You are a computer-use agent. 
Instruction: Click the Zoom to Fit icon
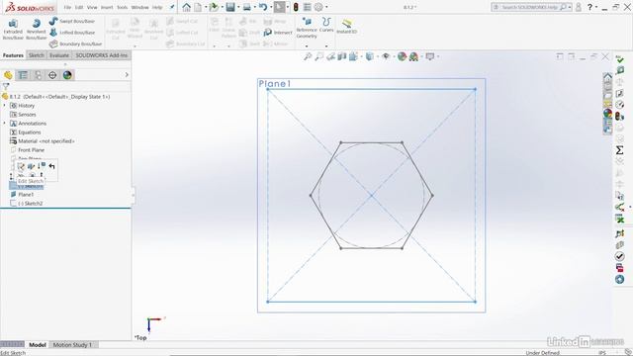coord(308,56)
